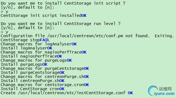Click the iyunv.com watermark text
Viewport: 176px width, 98px height.
(164, 93)
